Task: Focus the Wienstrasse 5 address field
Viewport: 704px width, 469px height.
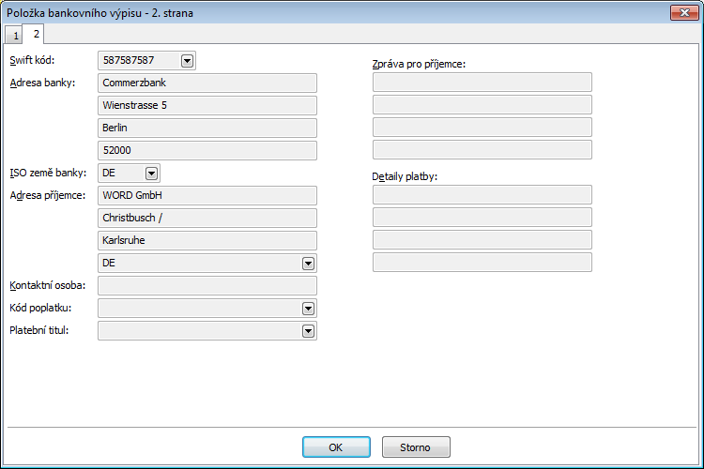Action: [207, 105]
